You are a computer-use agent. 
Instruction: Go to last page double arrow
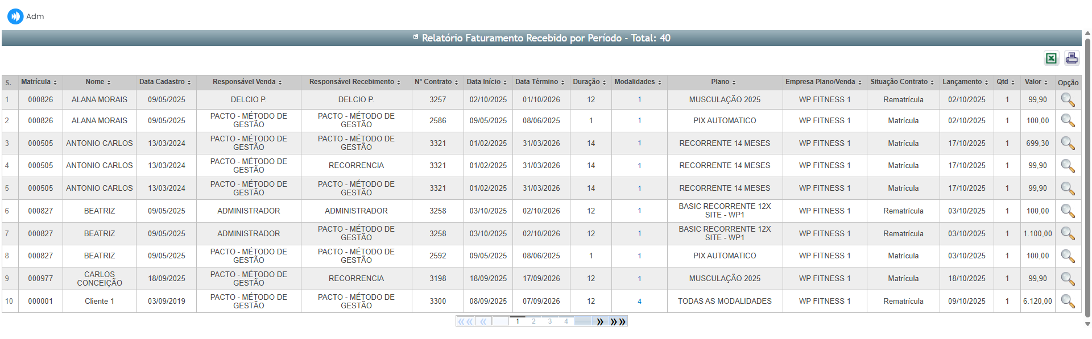[618, 321]
